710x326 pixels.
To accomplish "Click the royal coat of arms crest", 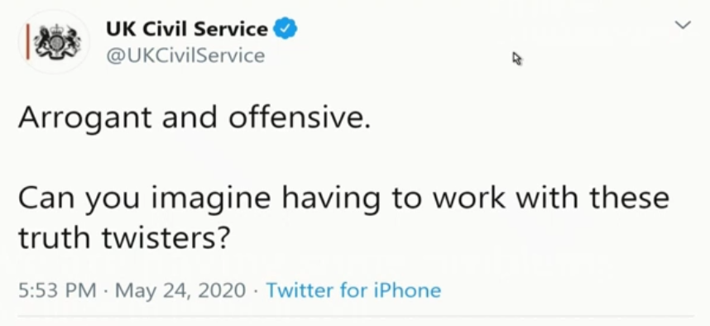I will [x=57, y=42].
